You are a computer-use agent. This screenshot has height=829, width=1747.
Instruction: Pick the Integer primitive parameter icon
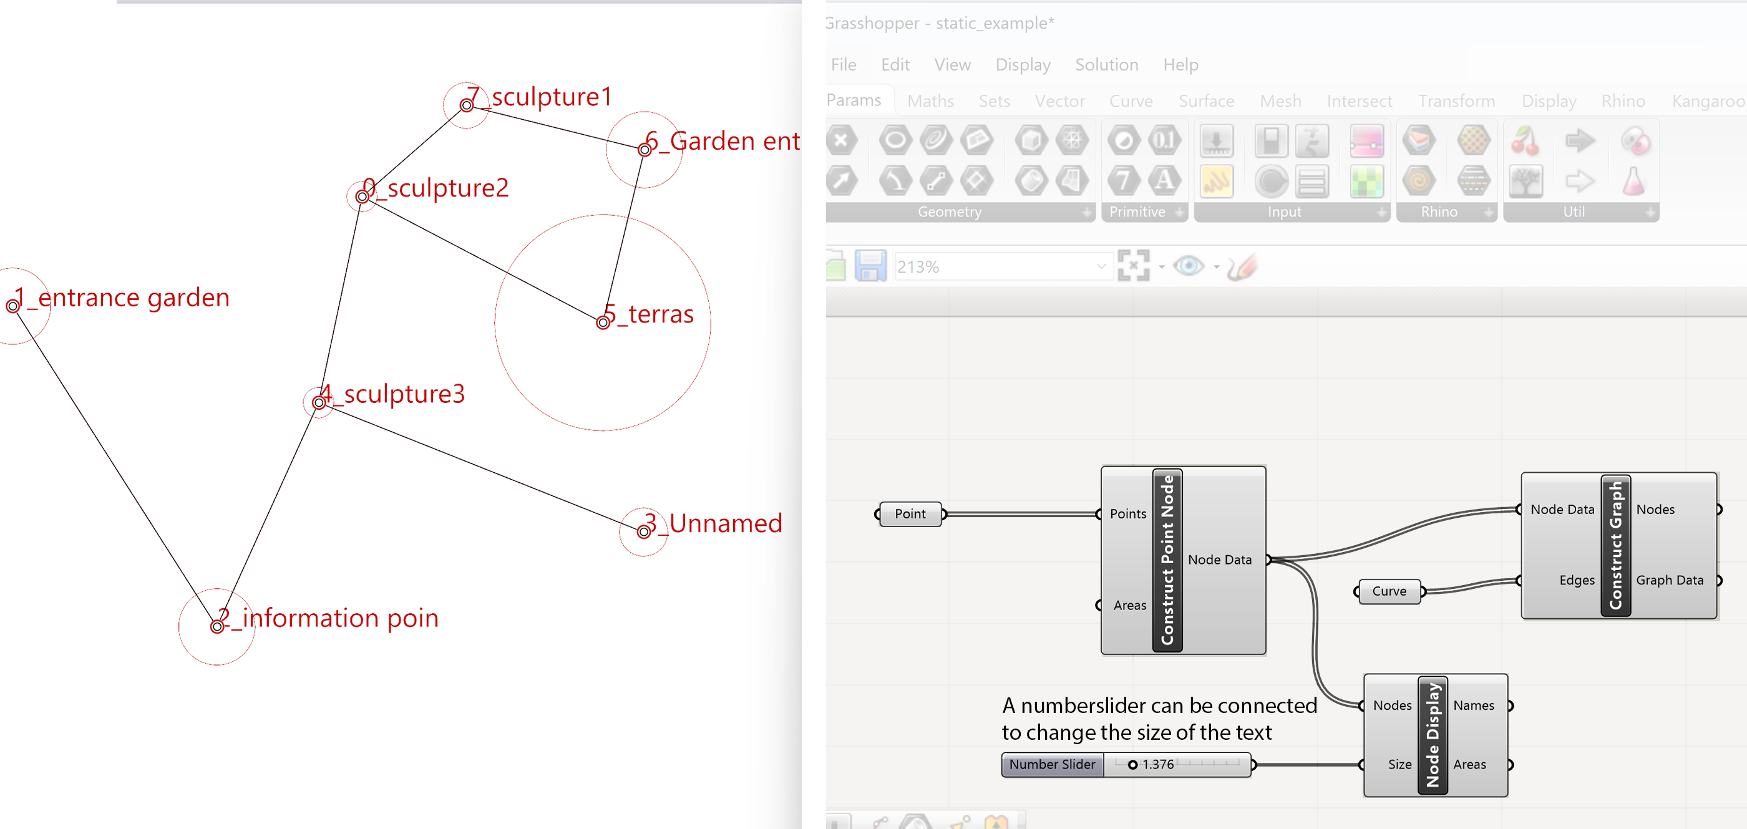(x=1123, y=181)
